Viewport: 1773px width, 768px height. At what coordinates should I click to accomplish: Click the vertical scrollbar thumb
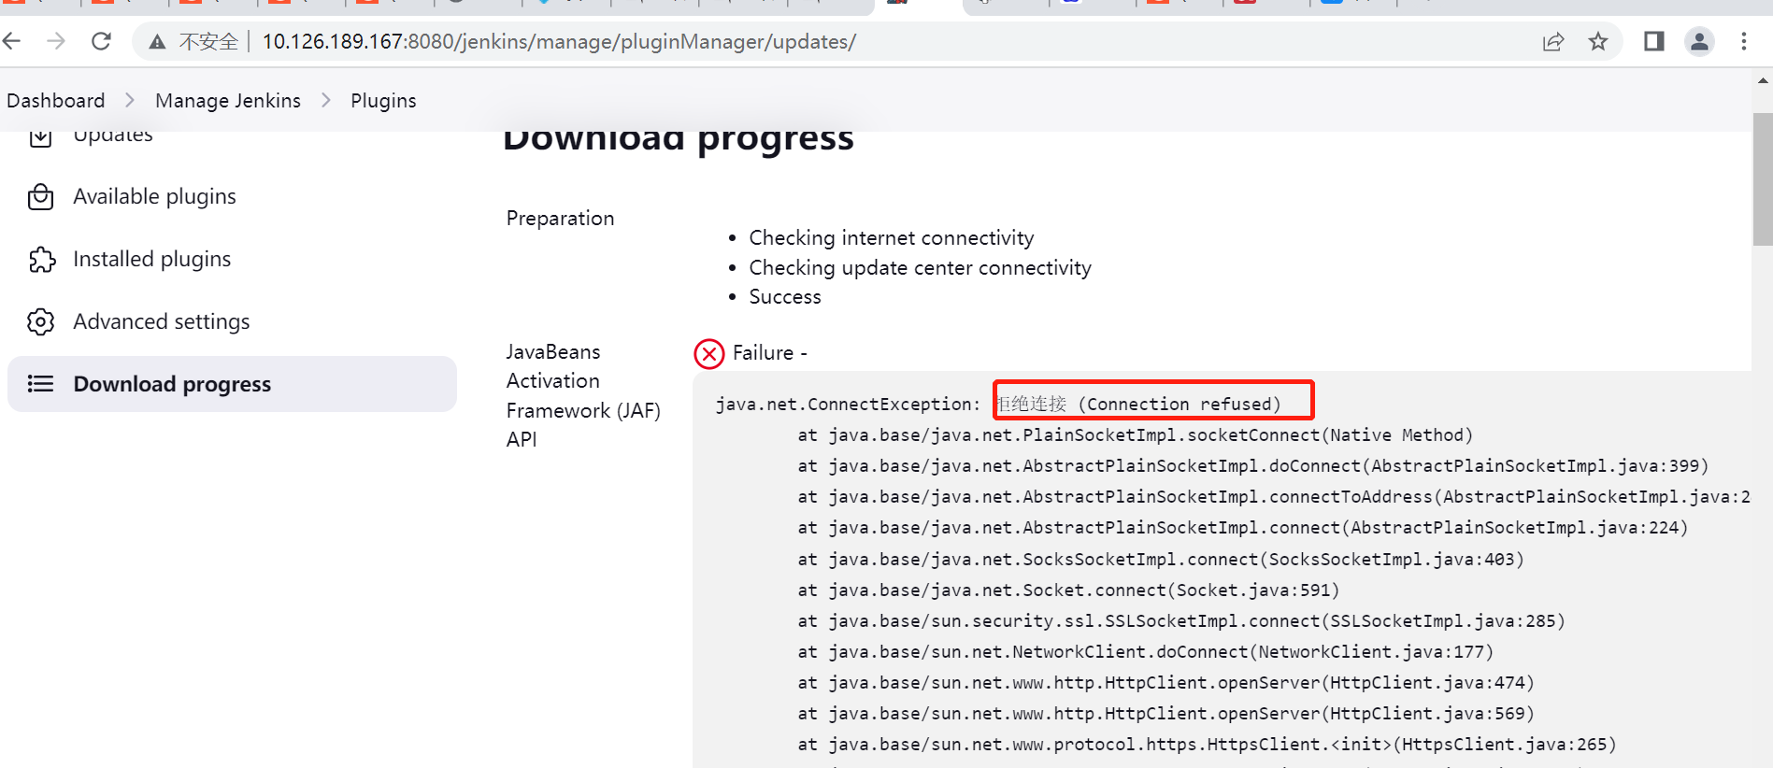[x=1763, y=178]
